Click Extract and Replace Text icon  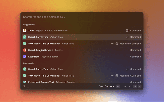click(x=25, y=82)
